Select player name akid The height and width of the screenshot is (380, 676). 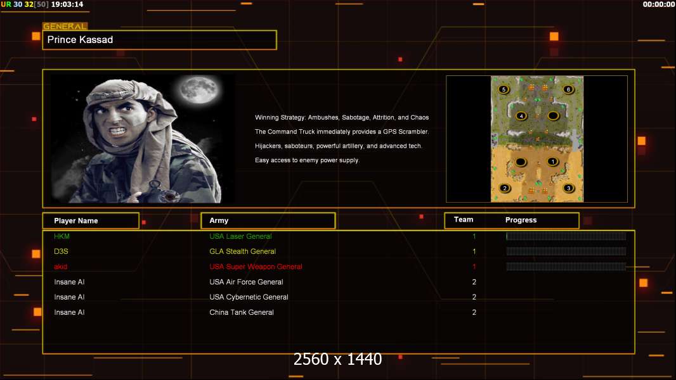click(x=60, y=267)
